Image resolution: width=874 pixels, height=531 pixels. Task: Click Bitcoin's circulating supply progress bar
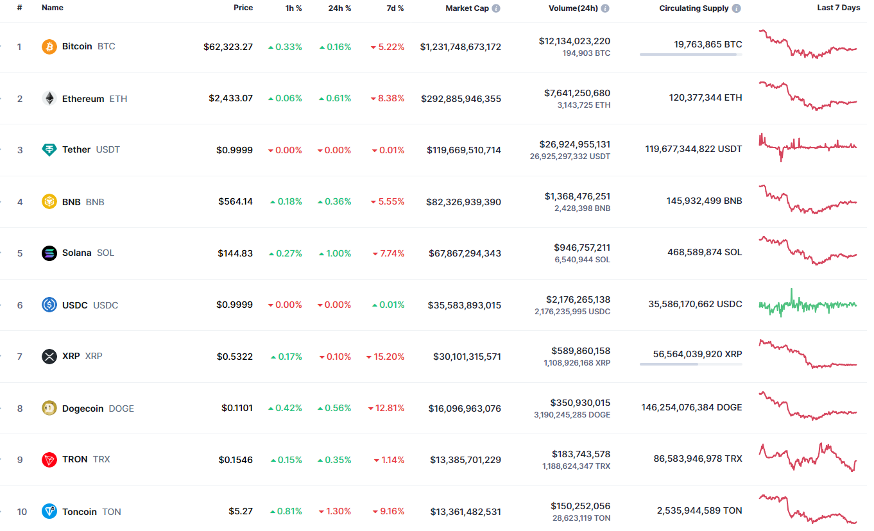click(x=691, y=55)
